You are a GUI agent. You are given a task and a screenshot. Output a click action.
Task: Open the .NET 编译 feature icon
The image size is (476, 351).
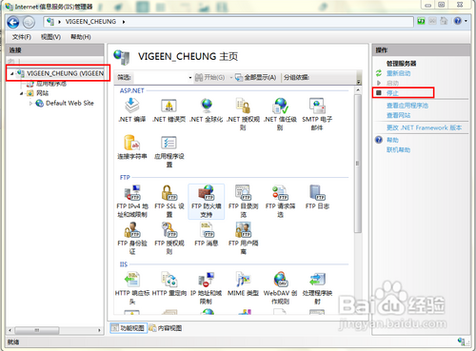[x=132, y=110]
